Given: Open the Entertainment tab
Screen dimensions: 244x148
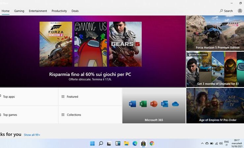Looking at the screenshot, I should (x=38, y=11).
